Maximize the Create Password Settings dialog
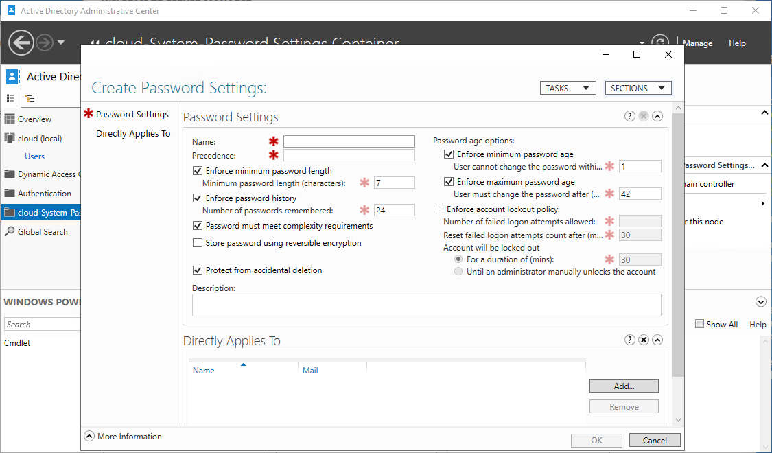The height and width of the screenshot is (453, 772). coord(637,55)
